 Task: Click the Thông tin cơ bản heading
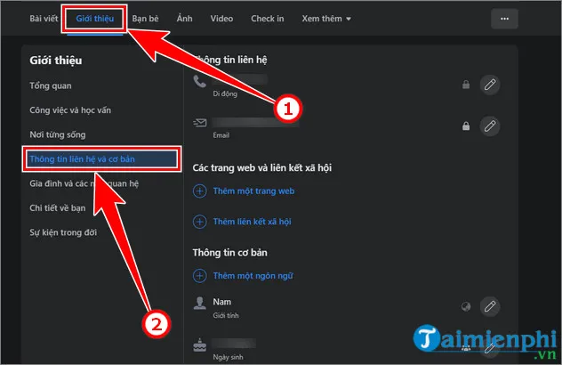tap(229, 253)
